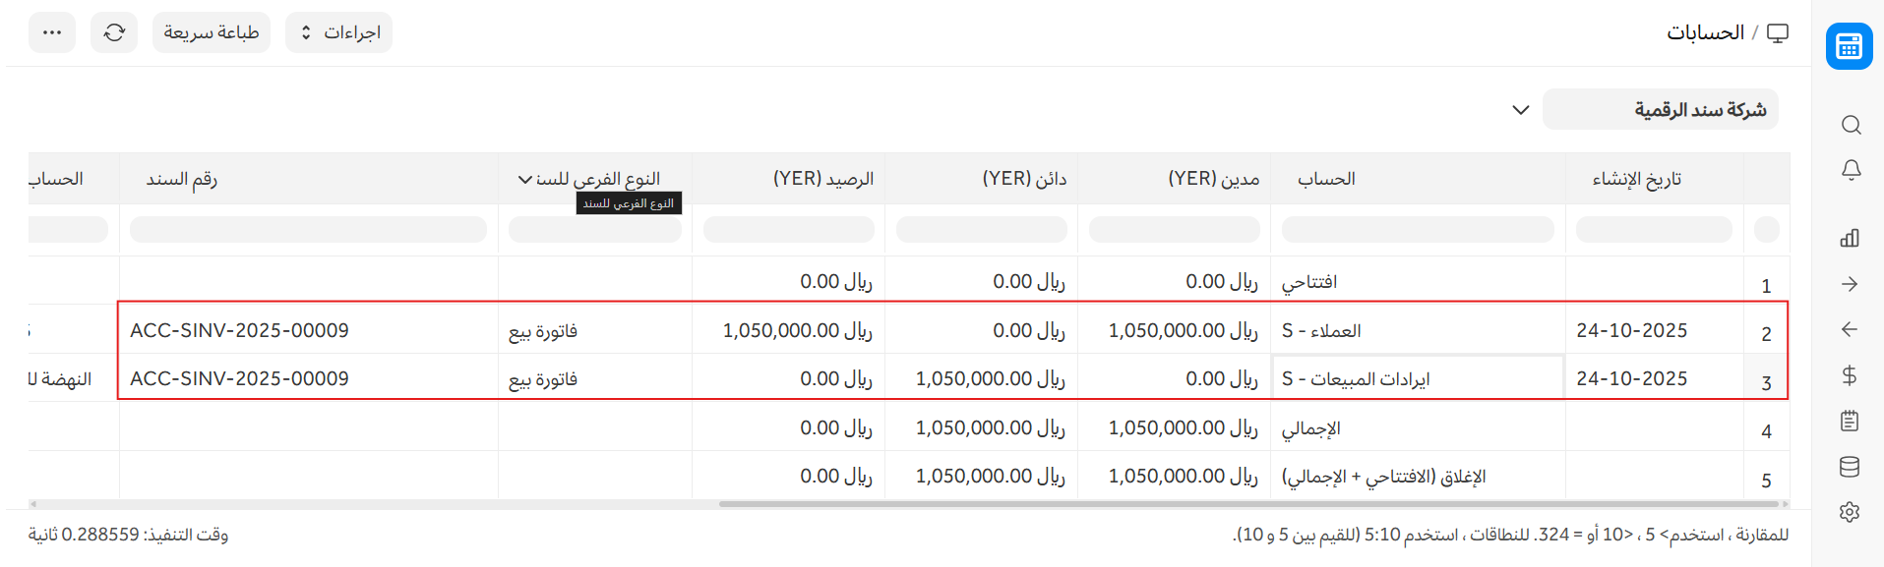The height and width of the screenshot is (567, 1884).
Task: Click the filter field under رقم السند column
Action: click(x=308, y=230)
